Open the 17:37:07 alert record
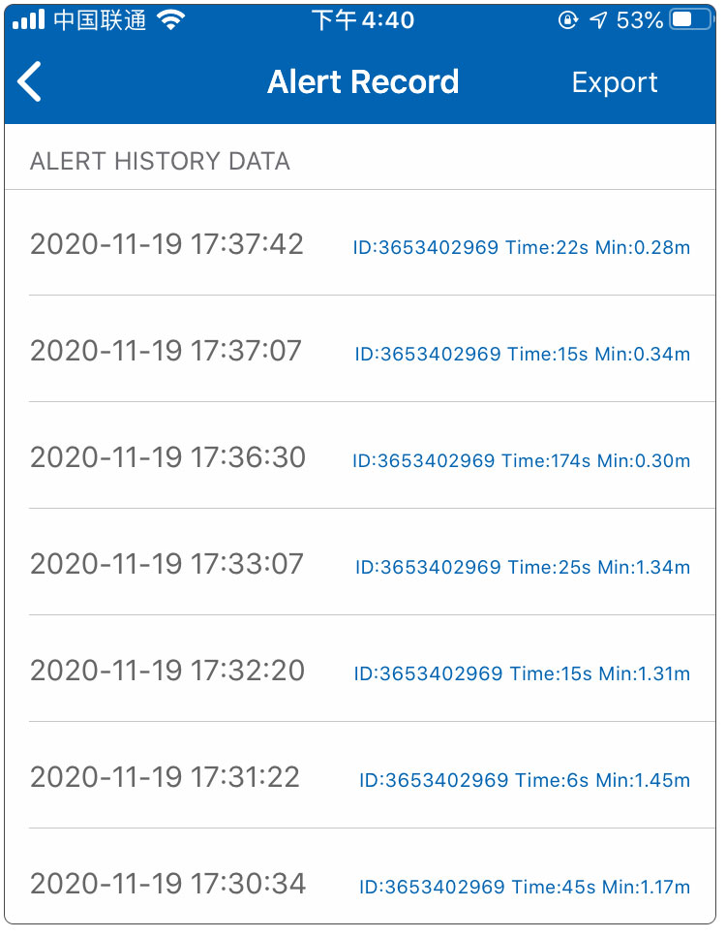Viewport: 726px width, 938px height. (360, 350)
